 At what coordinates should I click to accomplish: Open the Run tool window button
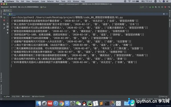point(7,96)
